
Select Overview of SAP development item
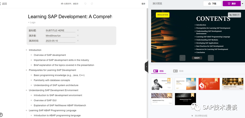(50, 55)
